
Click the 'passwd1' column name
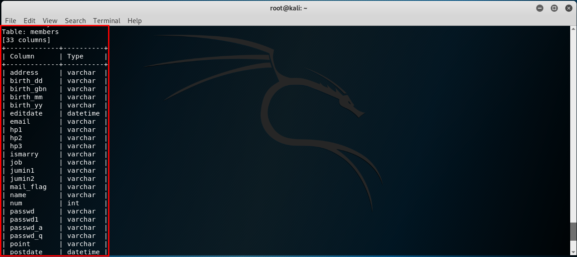tap(24, 219)
